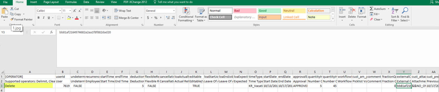This screenshot has height=92, width=439.
Task: Open Insert cells menu
Action: pos(342,14)
